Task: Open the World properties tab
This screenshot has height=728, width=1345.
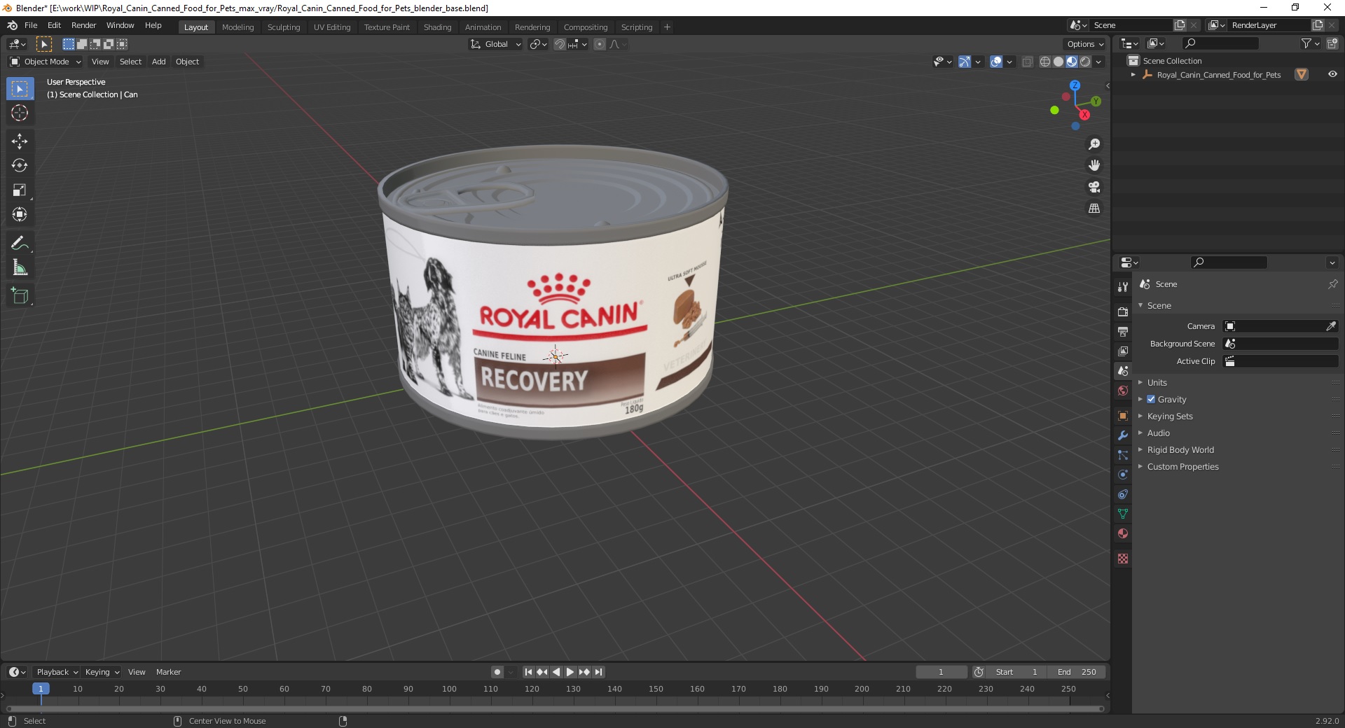Action: coord(1123,391)
